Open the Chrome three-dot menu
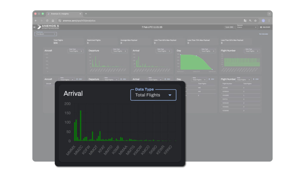The height and width of the screenshot is (172, 305). 269,21
